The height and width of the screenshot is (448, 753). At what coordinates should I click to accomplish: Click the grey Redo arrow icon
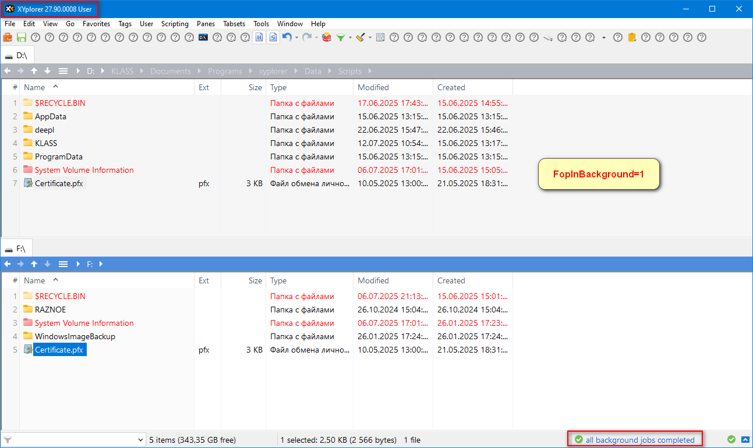click(307, 37)
